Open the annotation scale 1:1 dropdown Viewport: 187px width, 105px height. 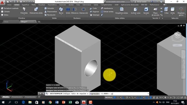[x=161, y=97]
